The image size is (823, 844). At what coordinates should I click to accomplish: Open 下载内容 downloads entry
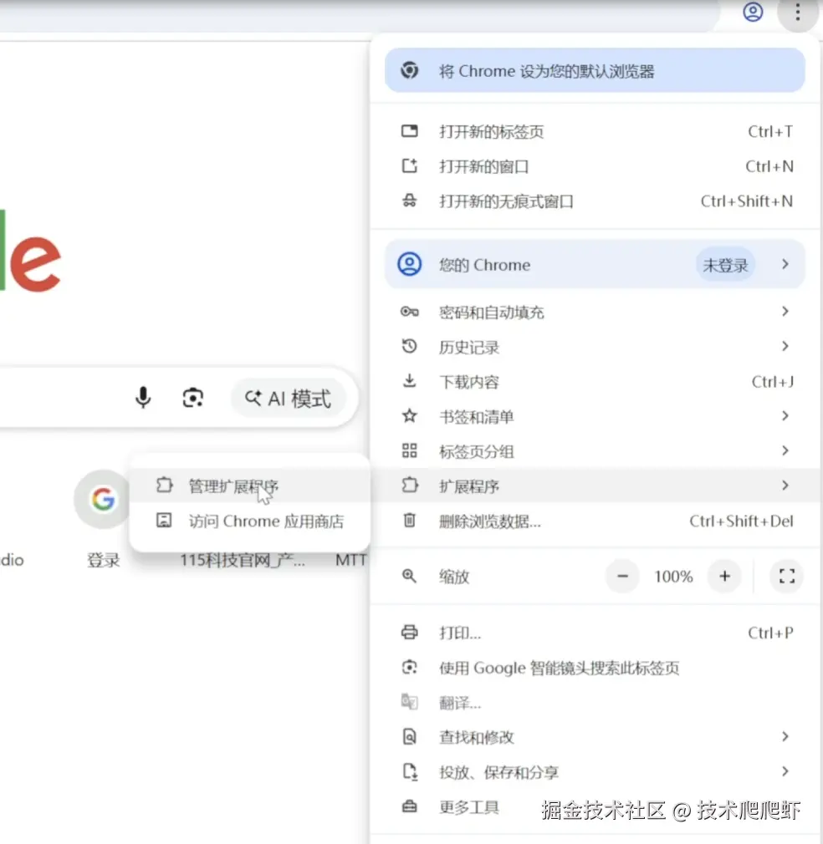tap(595, 382)
